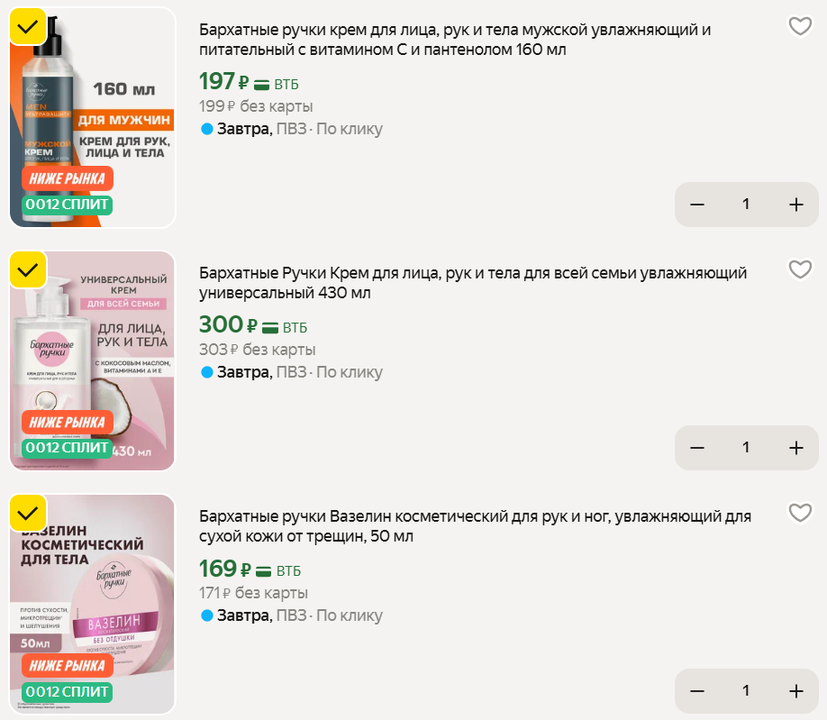Uncheck the men's cream 160 ml item

pos(29,27)
